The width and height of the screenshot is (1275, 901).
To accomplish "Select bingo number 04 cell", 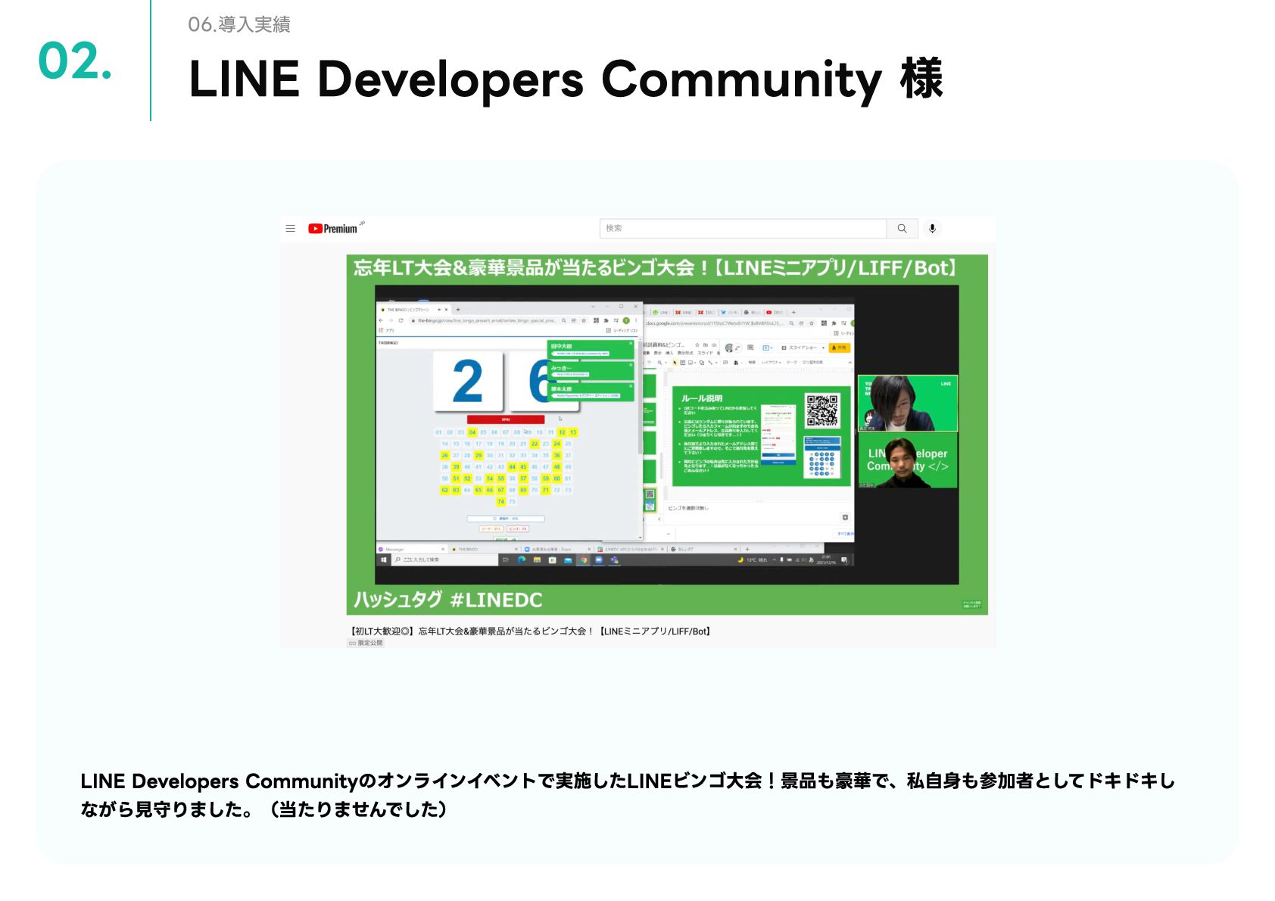I will point(472,432).
